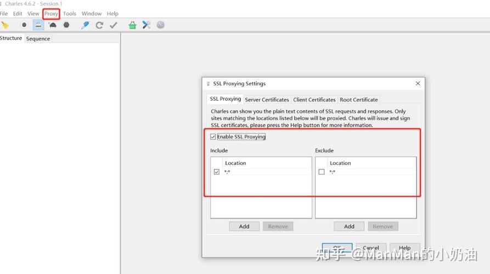Open the File menu
The image size is (490, 274).
pos(4,13)
